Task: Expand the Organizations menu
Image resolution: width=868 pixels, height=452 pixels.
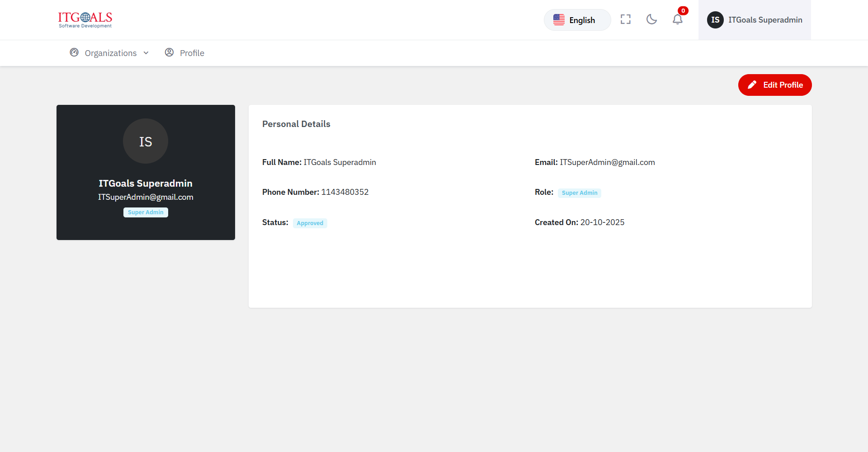Action: tap(110, 53)
